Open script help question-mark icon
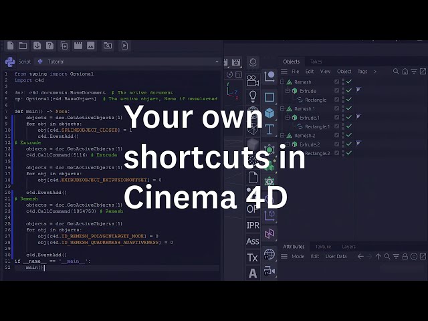Viewport: 428px width, 321px height. (49, 45)
